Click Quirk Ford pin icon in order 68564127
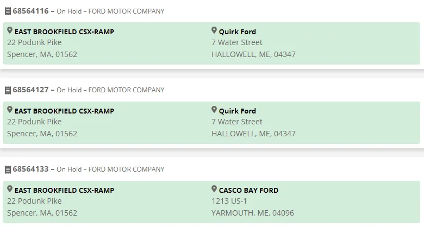This screenshot has height=227, width=424. [x=214, y=110]
